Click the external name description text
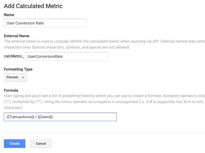Image resolution: width=205 pixels, height=153 pixels. [x=105, y=44]
